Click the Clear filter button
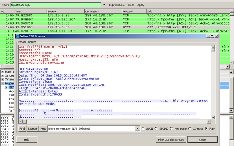 (x=131, y=5)
